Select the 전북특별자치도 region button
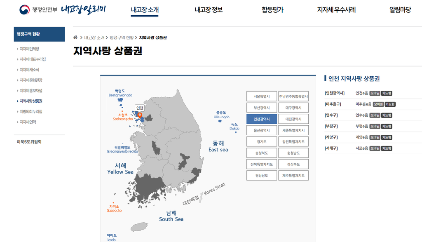Viewport: 422px width, 242px height. [x=262, y=164]
